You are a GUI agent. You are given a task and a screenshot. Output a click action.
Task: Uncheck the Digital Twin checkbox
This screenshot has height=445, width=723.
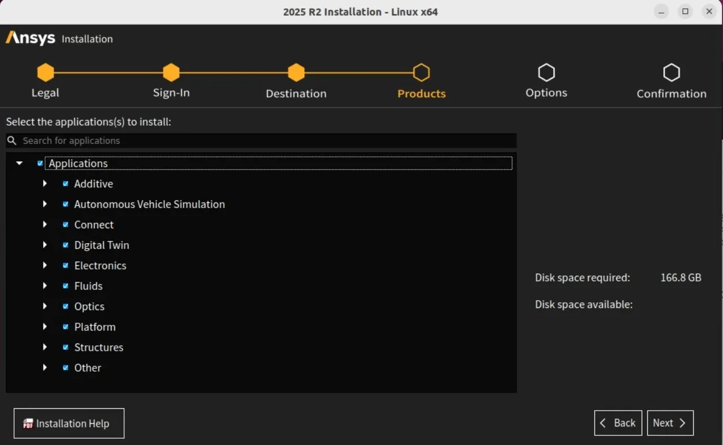click(x=65, y=245)
